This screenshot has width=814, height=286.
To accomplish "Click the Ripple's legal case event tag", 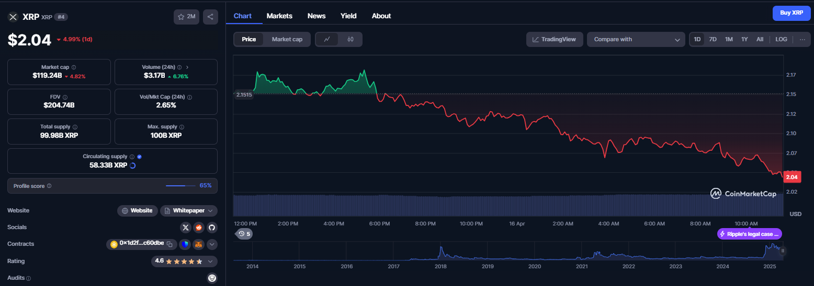I will click(749, 234).
